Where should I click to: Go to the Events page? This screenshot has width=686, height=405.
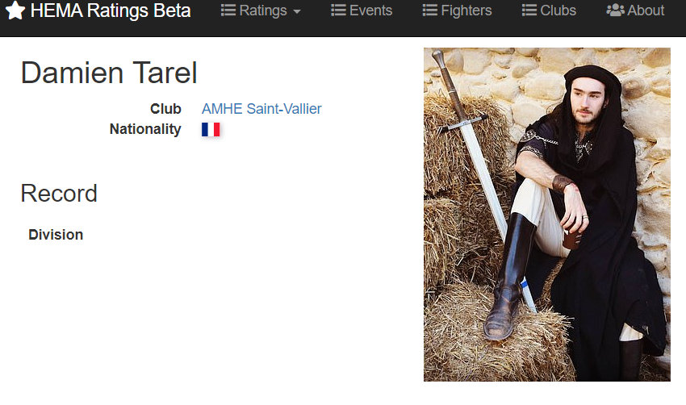pos(370,10)
